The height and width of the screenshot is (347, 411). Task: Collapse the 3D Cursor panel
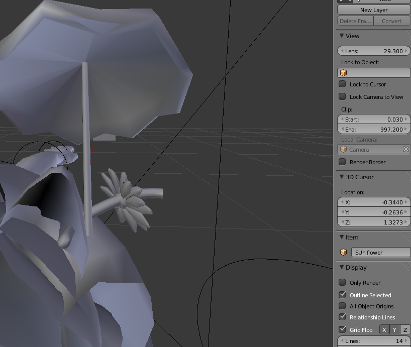(x=342, y=177)
